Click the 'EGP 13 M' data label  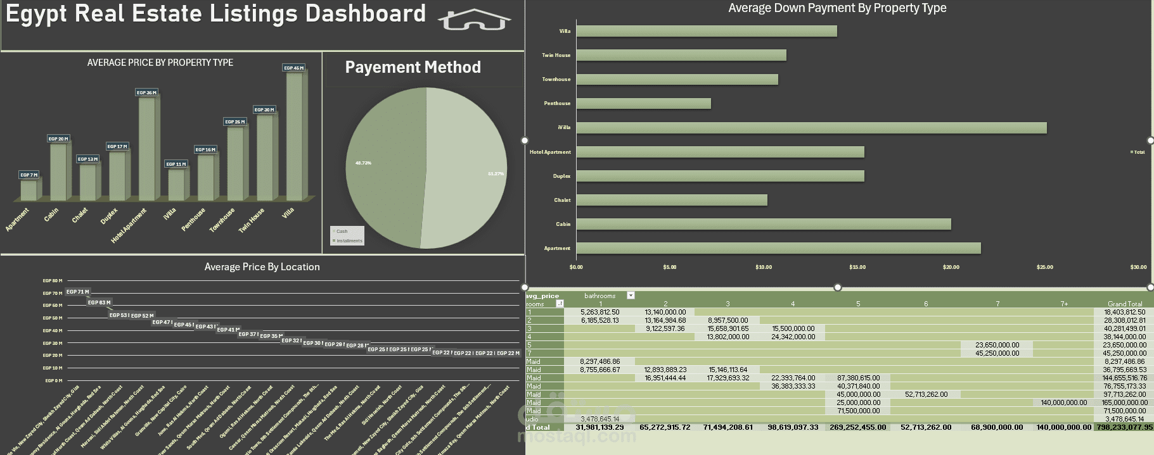pyautogui.click(x=87, y=159)
